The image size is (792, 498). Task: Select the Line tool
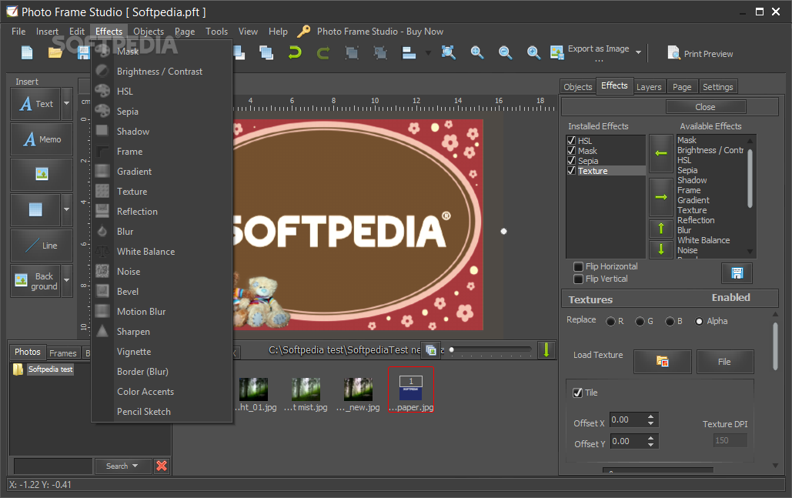[42, 246]
